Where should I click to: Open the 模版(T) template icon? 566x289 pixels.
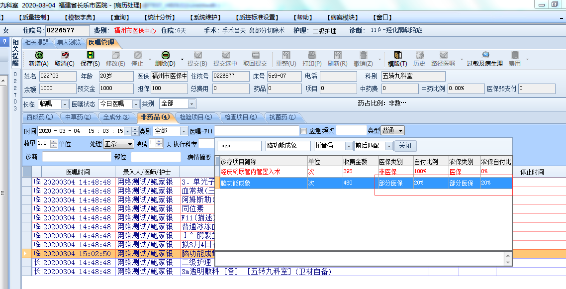398,55
